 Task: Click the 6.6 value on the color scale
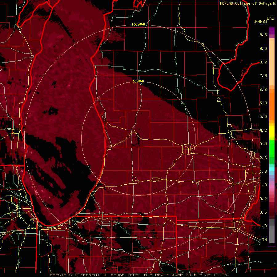(x=263, y=89)
